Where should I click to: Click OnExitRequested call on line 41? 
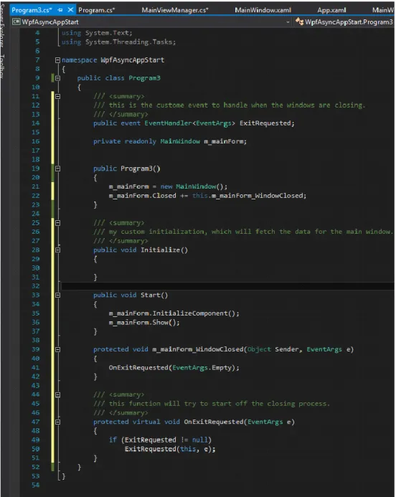[x=138, y=368]
